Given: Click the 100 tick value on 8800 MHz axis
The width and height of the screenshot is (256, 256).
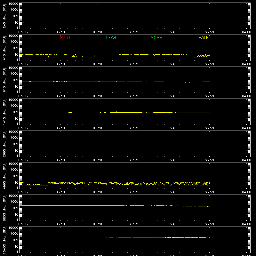Looking at the screenshot, I should 15,208.
